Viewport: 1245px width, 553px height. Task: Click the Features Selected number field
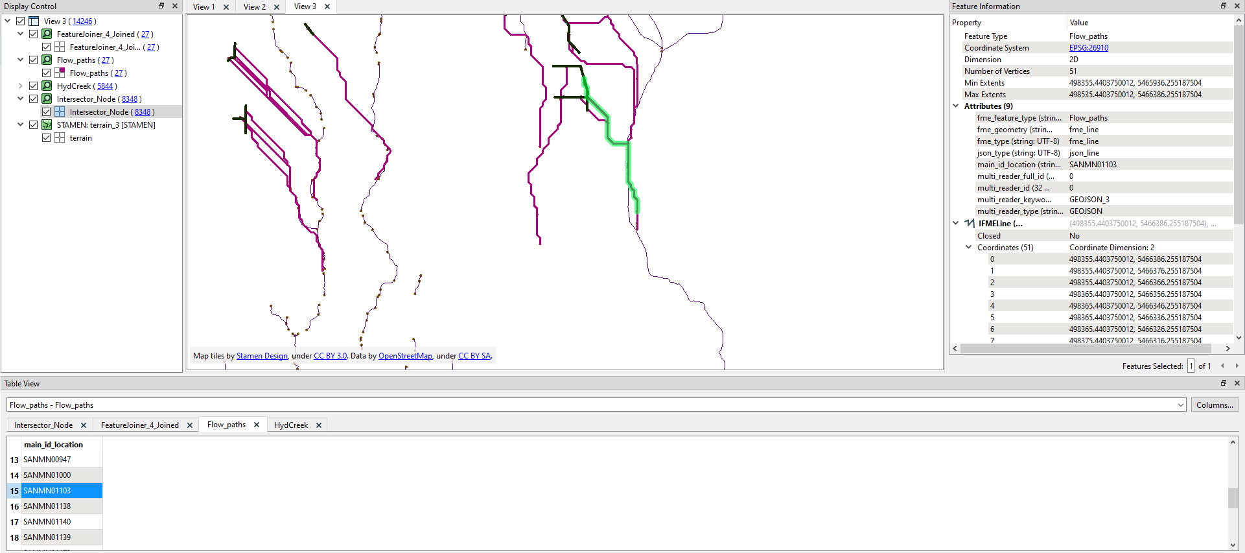(x=1191, y=366)
